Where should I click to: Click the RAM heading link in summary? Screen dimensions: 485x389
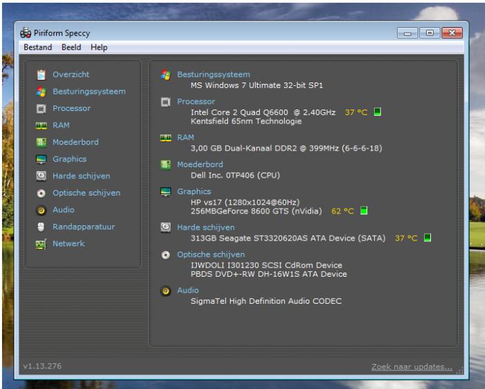(186, 137)
